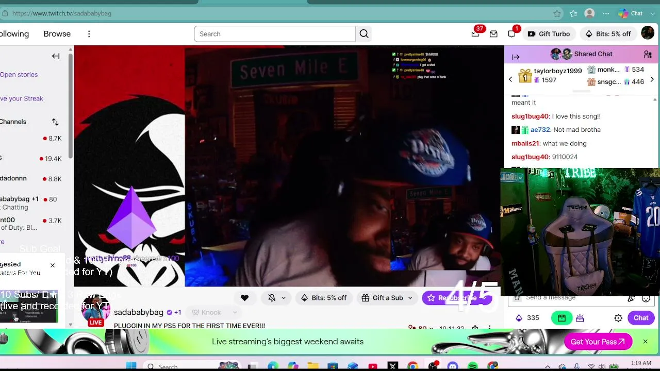The width and height of the screenshot is (660, 371).
Task: Click the Knock button
Action: (x=206, y=312)
